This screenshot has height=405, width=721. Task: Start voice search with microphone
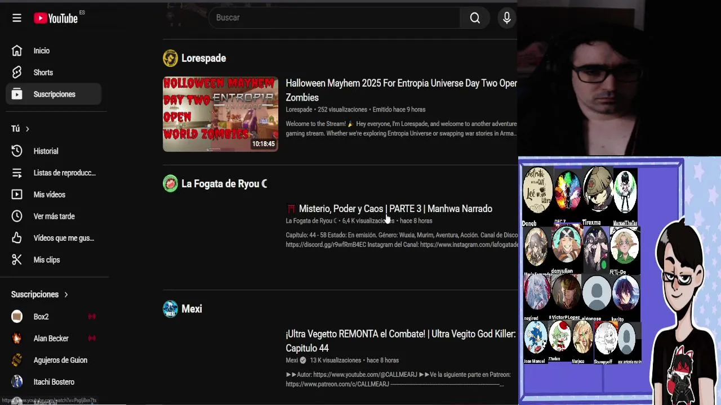pyautogui.click(x=506, y=18)
